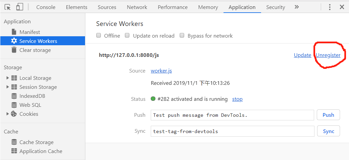The width and height of the screenshot is (349, 160).
Task: Open the Elements tab
Action: [x=77, y=7]
